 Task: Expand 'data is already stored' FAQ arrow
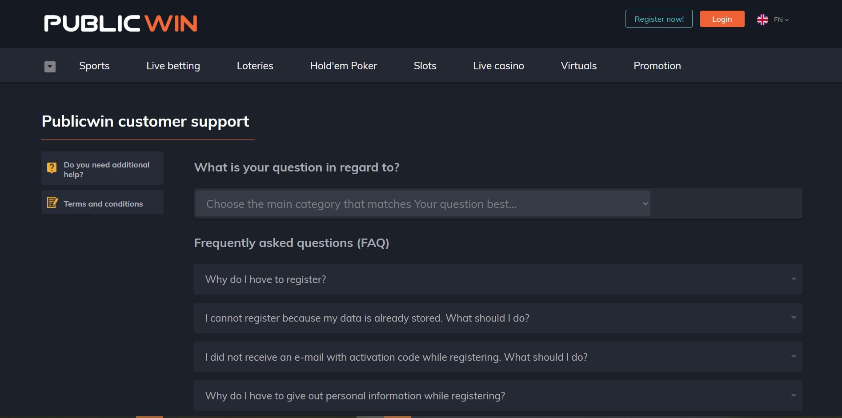coord(794,318)
